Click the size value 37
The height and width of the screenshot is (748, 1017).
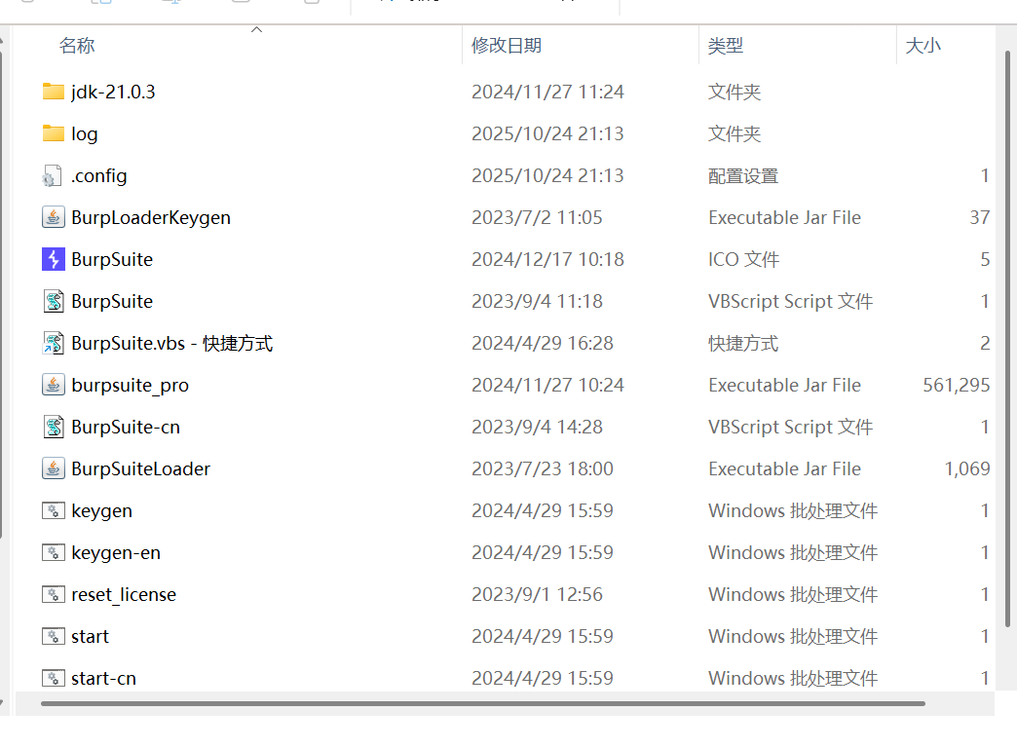(x=979, y=217)
